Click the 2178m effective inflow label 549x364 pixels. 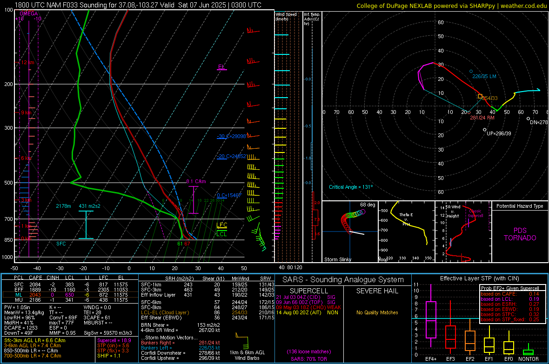point(63,206)
